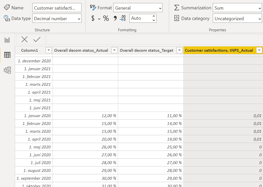
Task: Click the 1. juni 2020 cell
Action: [x=34, y=155]
